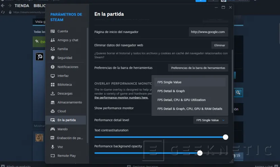The width and height of the screenshot is (280, 167).
Task: Click the lock icon beside the URL
Action: pos(10,12)
